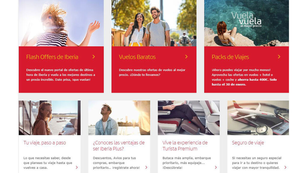
Task: Click the premium cabin seat photo
Action: point(189,118)
